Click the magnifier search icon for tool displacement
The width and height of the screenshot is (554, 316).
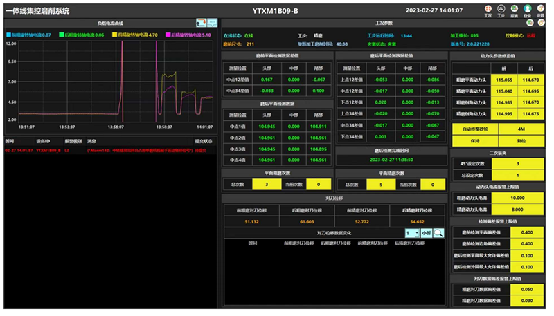coord(438,234)
